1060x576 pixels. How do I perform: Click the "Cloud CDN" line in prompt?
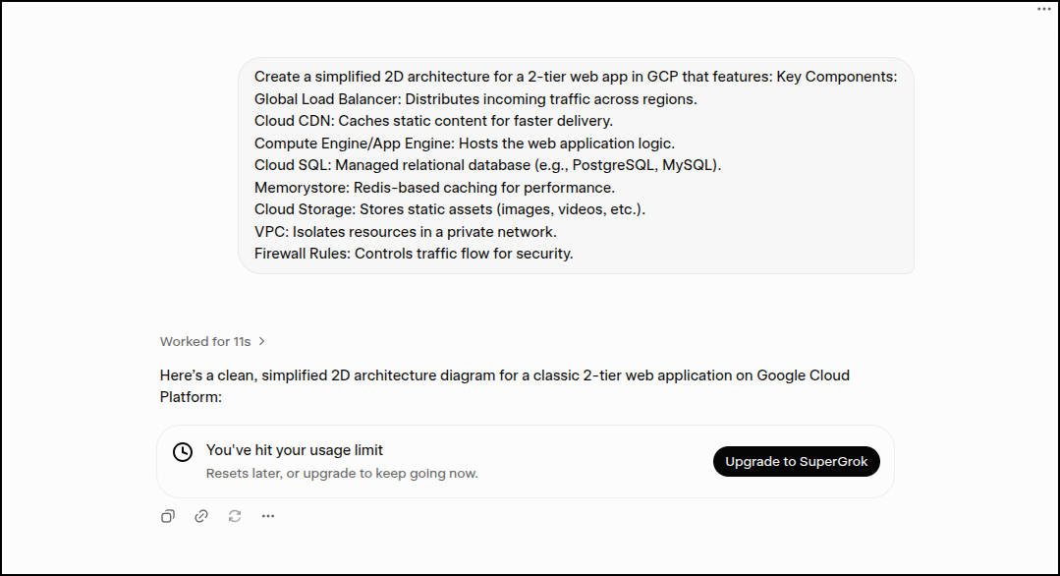(x=433, y=121)
